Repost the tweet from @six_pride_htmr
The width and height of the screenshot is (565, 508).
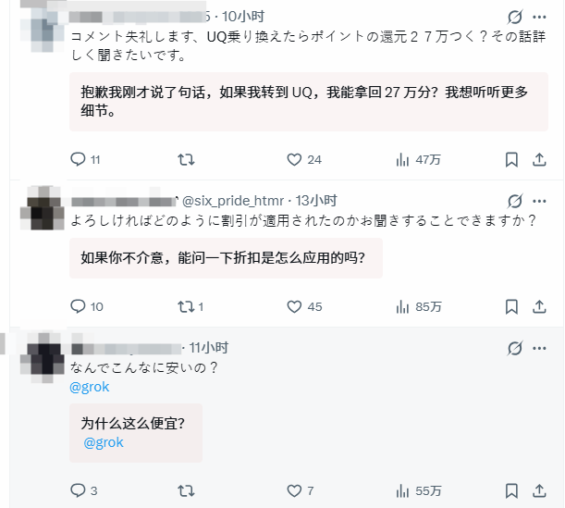coord(190,307)
